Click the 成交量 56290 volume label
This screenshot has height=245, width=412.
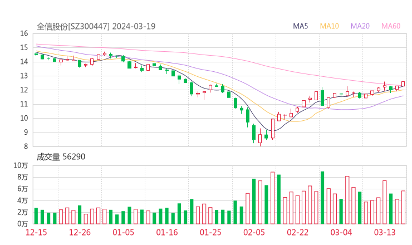click(61, 156)
